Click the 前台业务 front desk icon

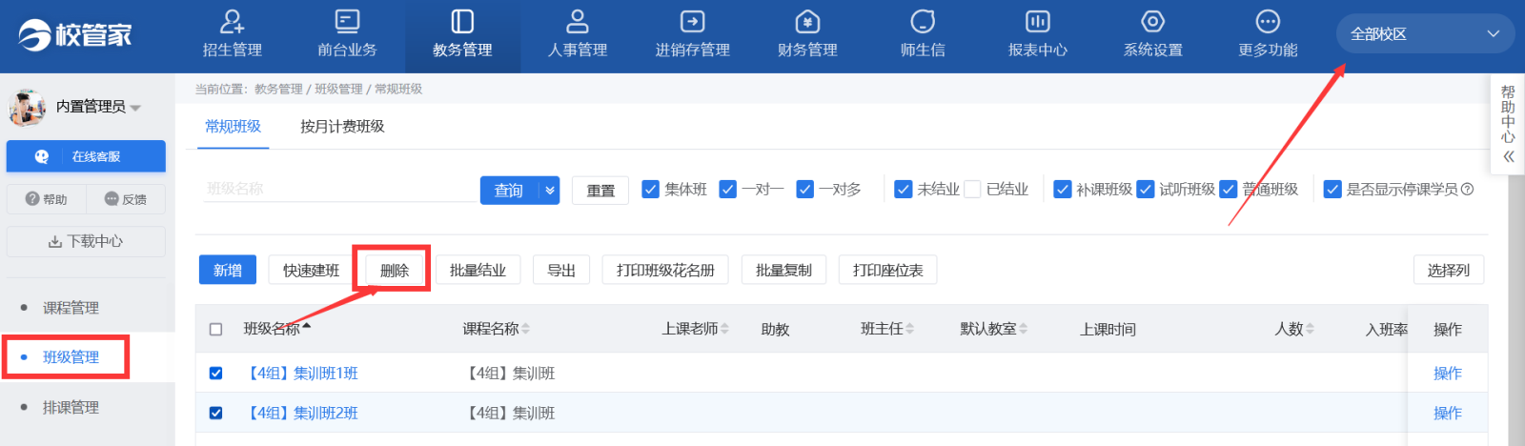pos(347,22)
